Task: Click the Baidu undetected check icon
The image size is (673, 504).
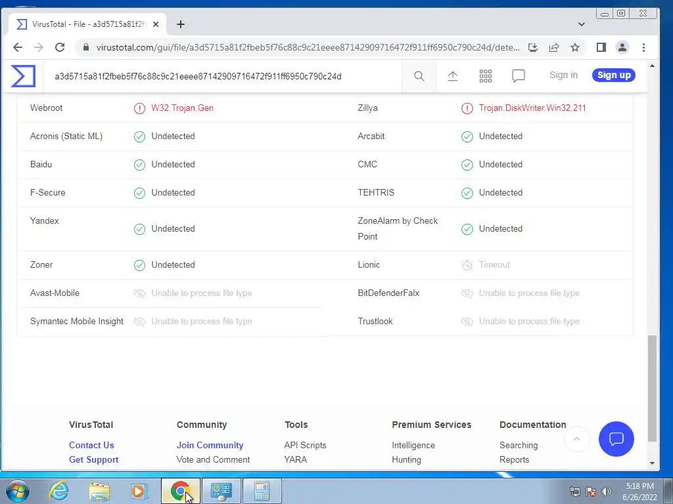Action: [139, 165]
